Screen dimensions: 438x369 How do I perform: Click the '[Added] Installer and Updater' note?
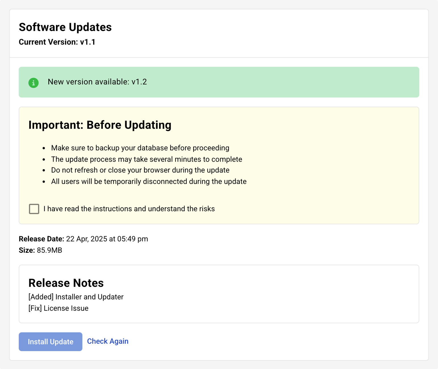click(76, 297)
